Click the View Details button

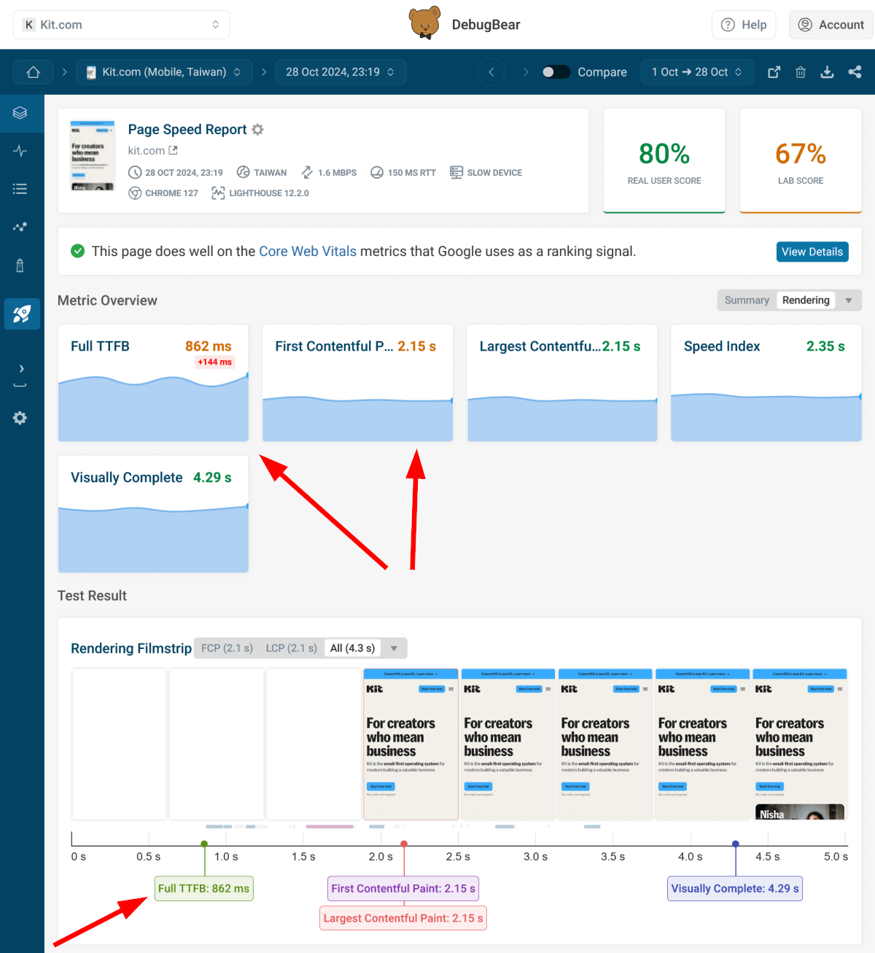click(x=812, y=252)
